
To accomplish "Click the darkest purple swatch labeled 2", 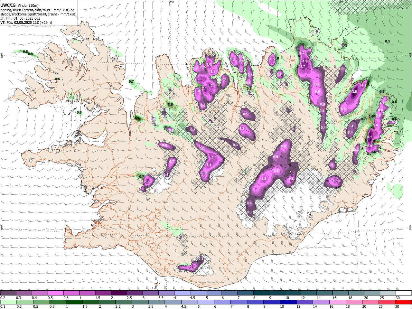I will 119,293.
